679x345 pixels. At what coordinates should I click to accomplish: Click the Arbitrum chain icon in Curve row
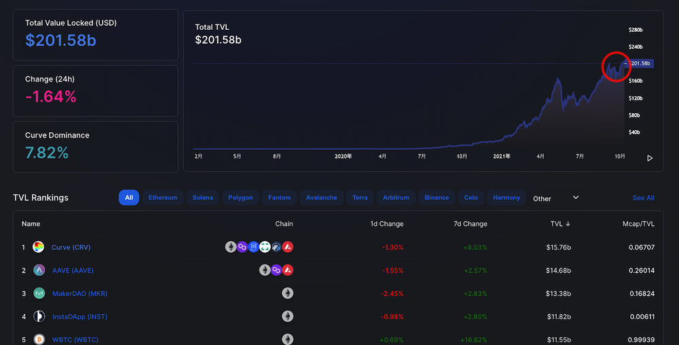click(276, 247)
